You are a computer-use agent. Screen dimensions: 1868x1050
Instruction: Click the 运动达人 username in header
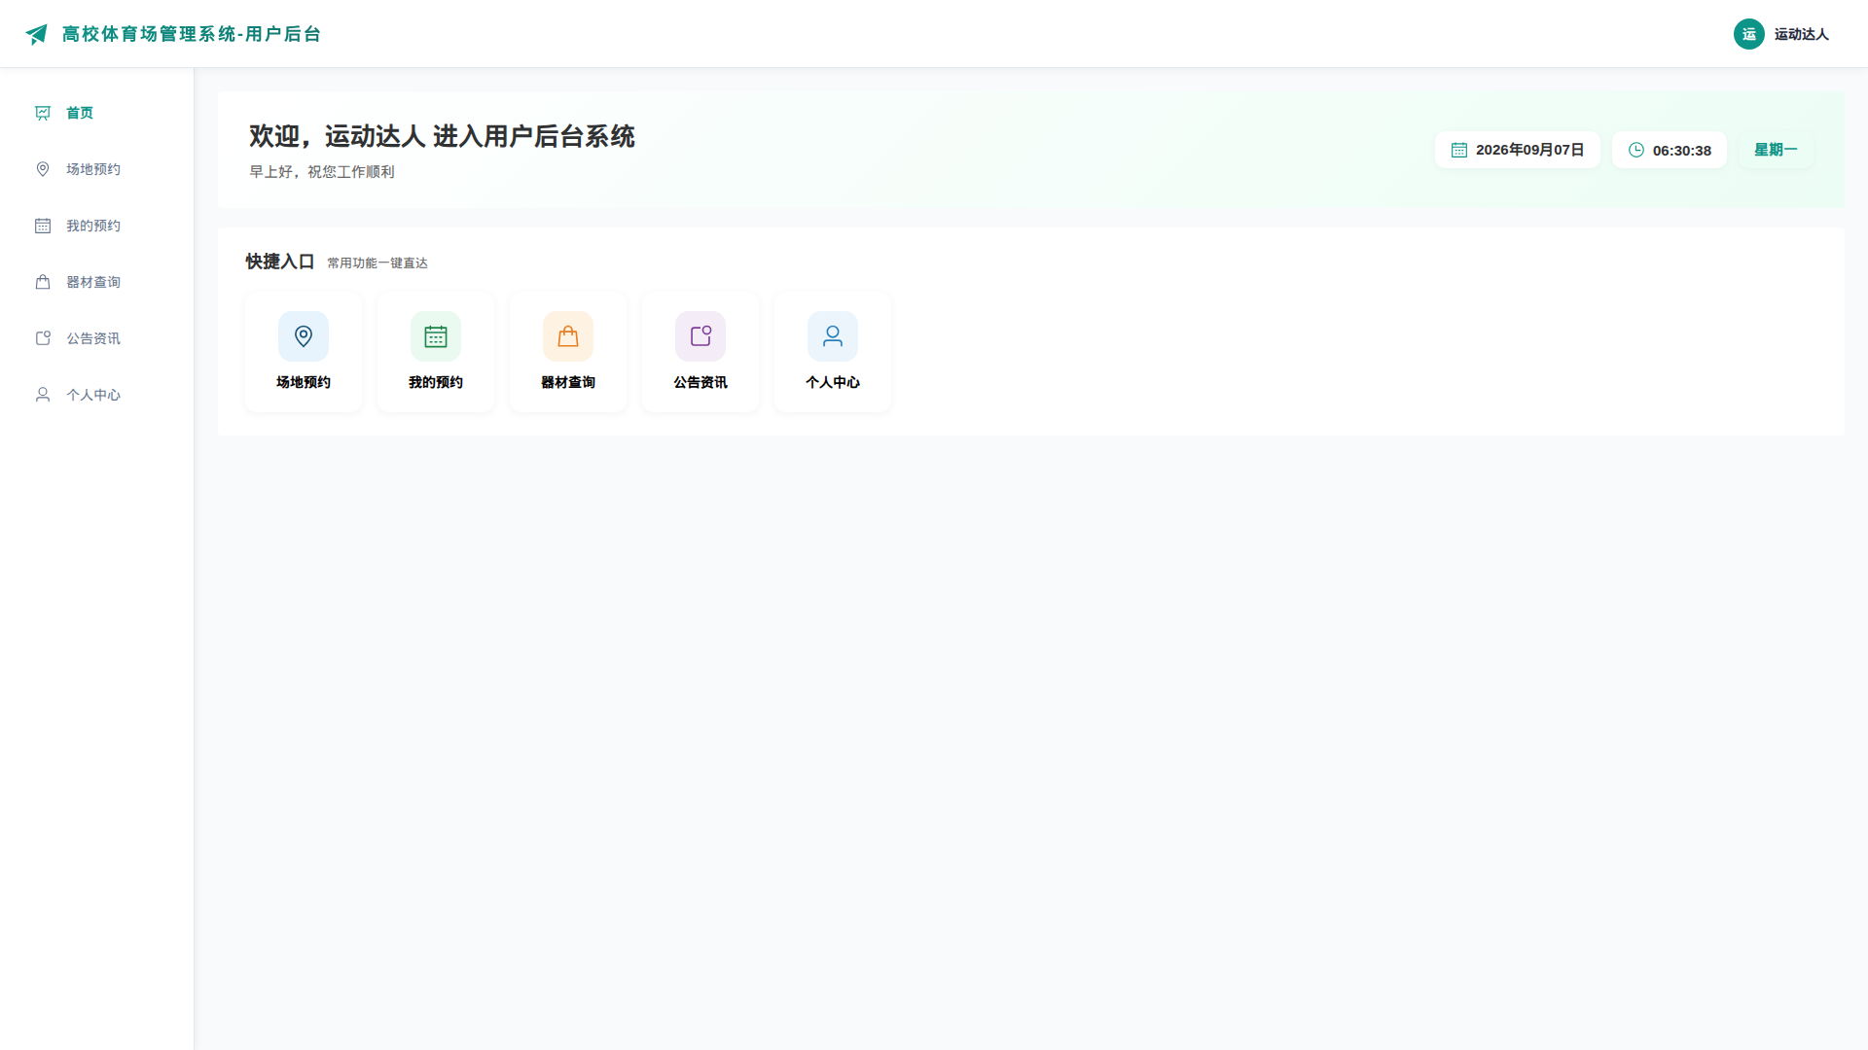pos(1802,34)
